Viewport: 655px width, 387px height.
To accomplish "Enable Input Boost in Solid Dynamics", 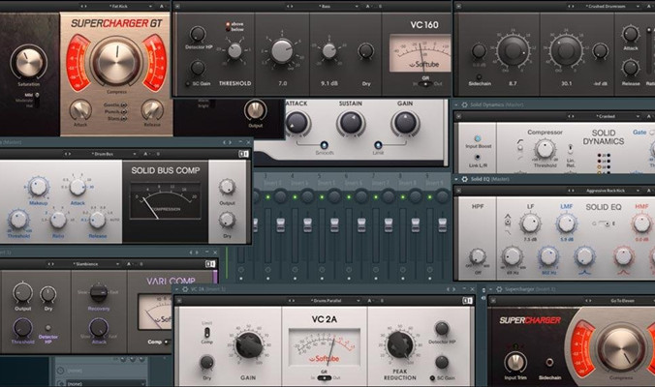I will [478, 138].
